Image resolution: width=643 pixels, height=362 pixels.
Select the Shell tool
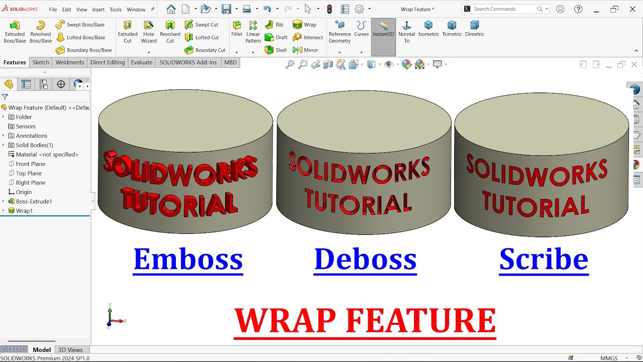click(x=275, y=50)
